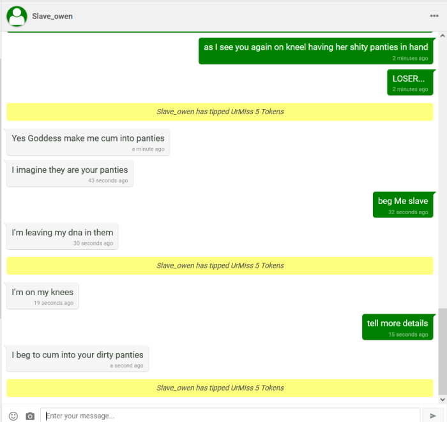This screenshot has width=447, height=422.
Task: Select the 'tell more details' message bubble
Action: point(397,327)
